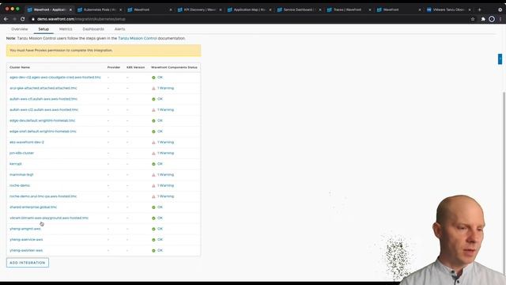Screen dimensions: 506x285
Task: Bookmark this page with the star icon
Action: (x=473, y=19)
